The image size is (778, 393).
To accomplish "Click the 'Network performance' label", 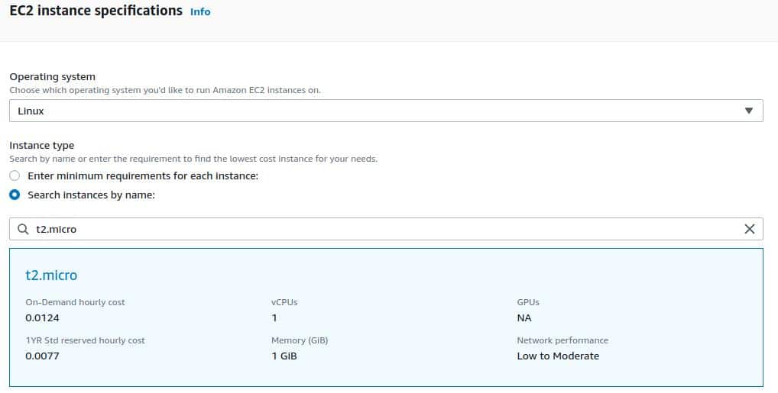I will [562, 340].
